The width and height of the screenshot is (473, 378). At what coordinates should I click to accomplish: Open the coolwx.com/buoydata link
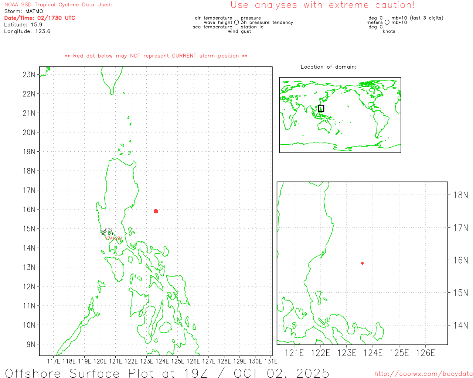(x=423, y=374)
